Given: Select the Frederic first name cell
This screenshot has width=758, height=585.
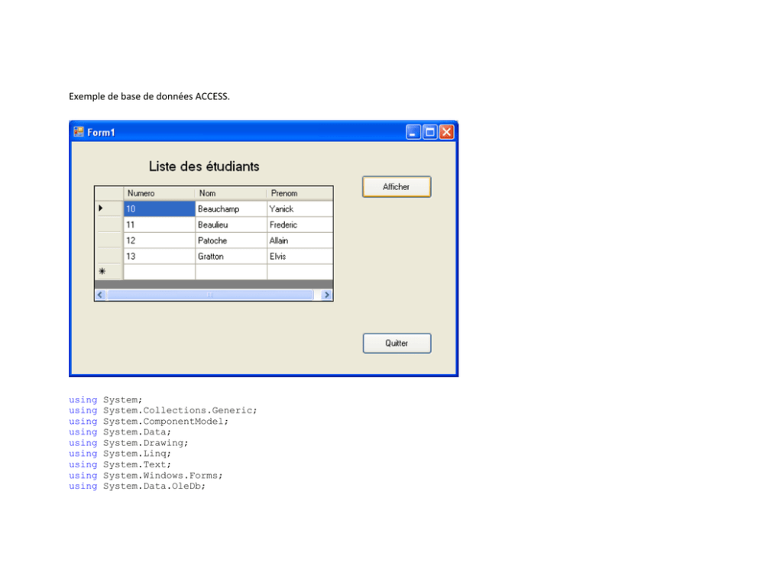Looking at the screenshot, I should (x=300, y=225).
